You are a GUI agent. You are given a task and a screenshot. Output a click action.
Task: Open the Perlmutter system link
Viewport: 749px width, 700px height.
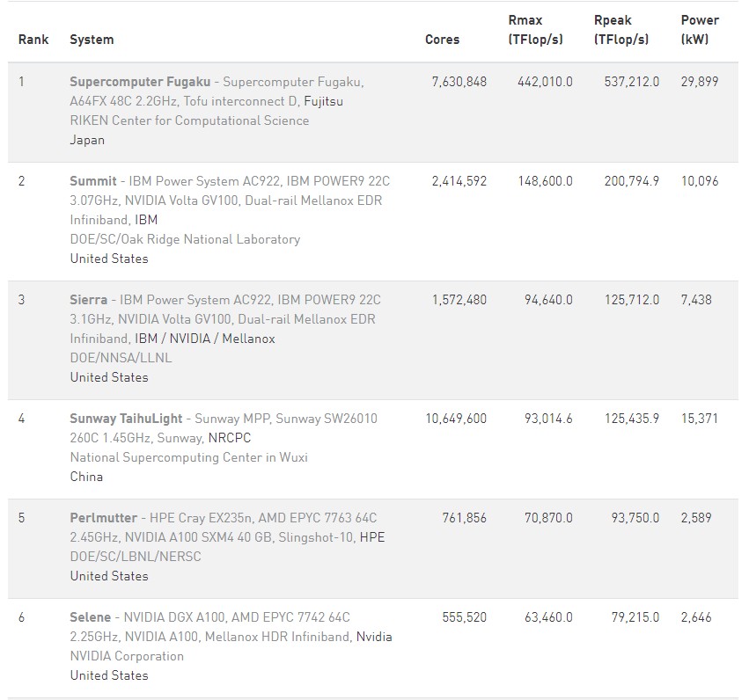pyautogui.click(x=104, y=518)
